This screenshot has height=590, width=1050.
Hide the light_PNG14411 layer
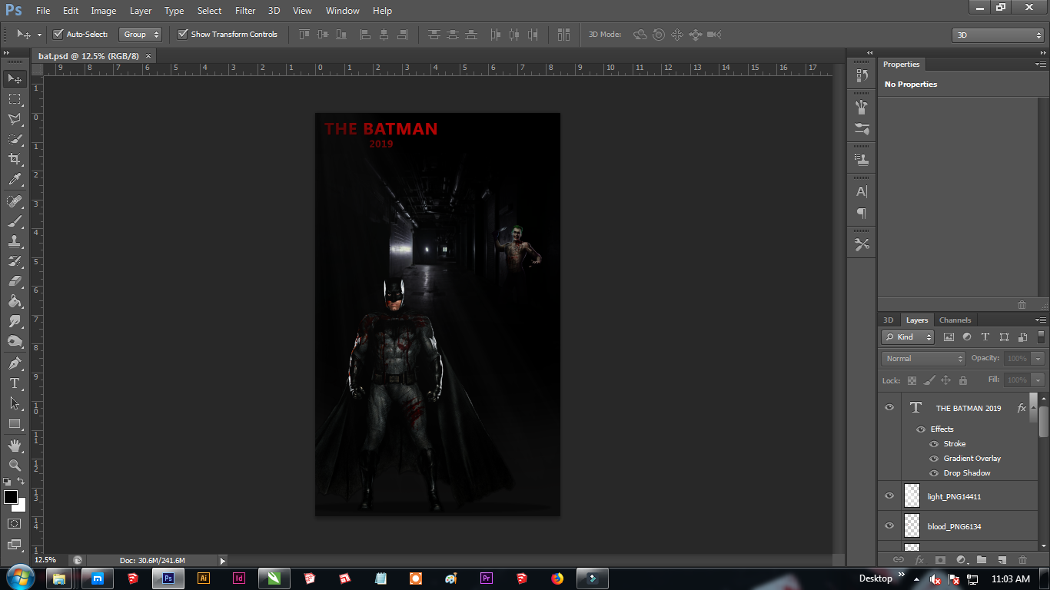tap(889, 496)
